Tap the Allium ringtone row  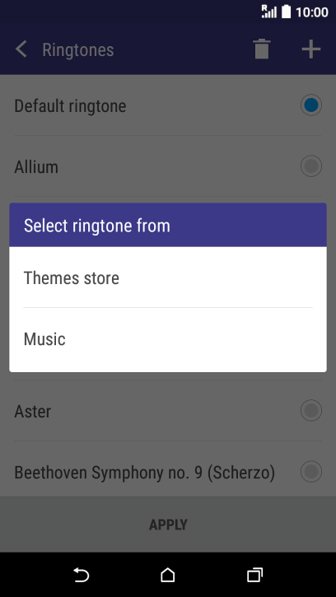[x=168, y=166]
